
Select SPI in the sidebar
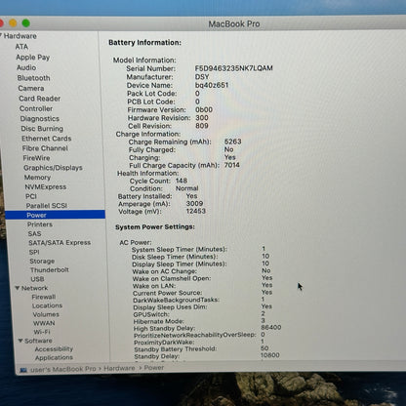click(x=34, y=252)
